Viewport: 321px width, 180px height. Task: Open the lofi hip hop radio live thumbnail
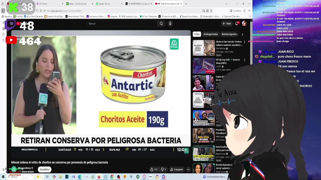[204, 66]
